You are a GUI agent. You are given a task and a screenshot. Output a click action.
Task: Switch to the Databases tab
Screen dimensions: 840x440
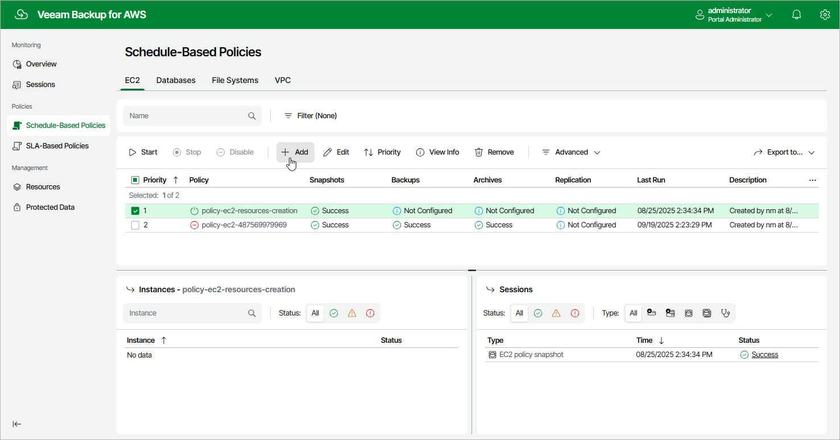pyautogui.click(x=176, y=81)
